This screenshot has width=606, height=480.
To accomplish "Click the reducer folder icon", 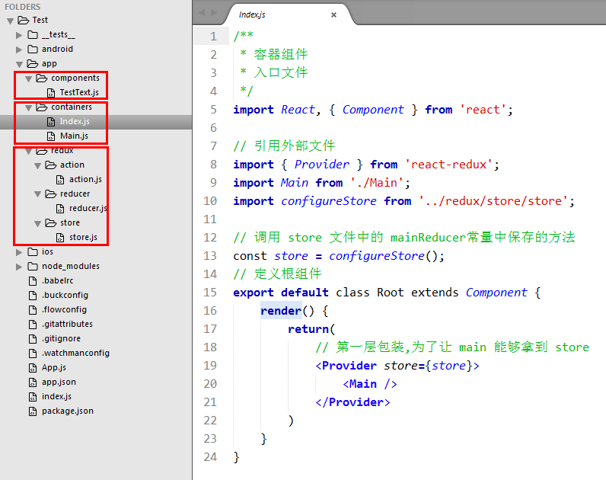I will pyautogui.click(x=51, y=194).
